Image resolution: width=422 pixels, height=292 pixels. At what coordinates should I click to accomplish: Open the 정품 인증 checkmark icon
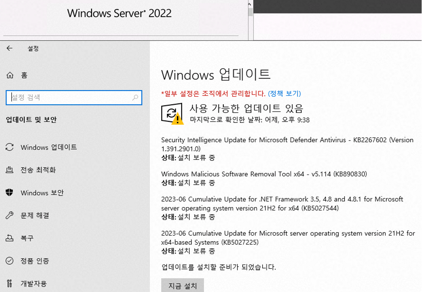[9, 261]
